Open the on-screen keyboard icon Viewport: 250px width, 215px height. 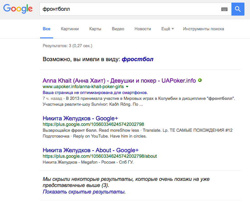click(224, 9)
